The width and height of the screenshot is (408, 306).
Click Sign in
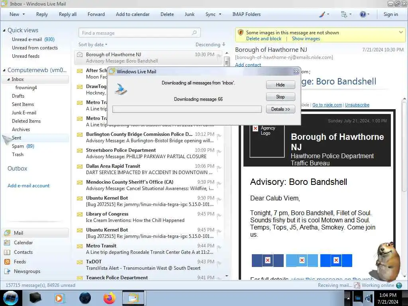(390, 14)
